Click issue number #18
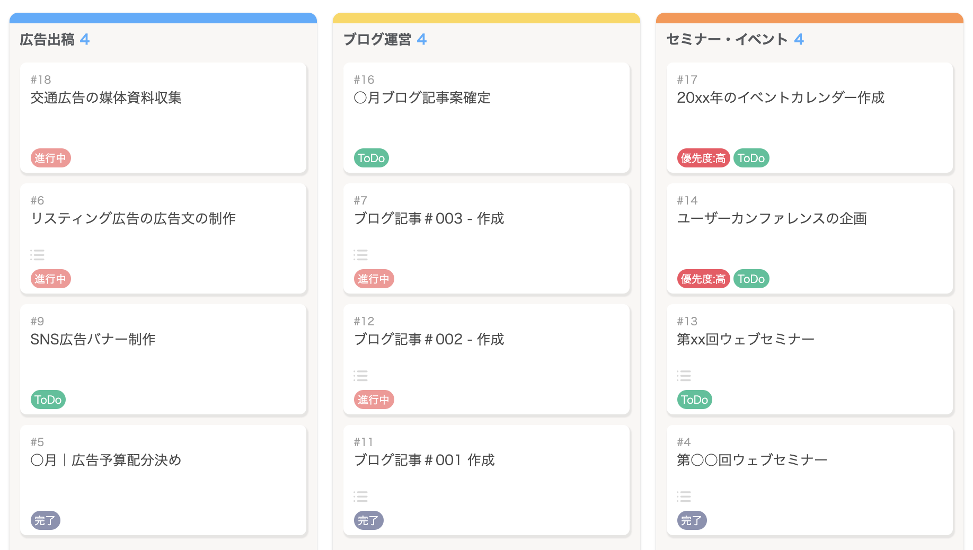 [x=41, y=79]
